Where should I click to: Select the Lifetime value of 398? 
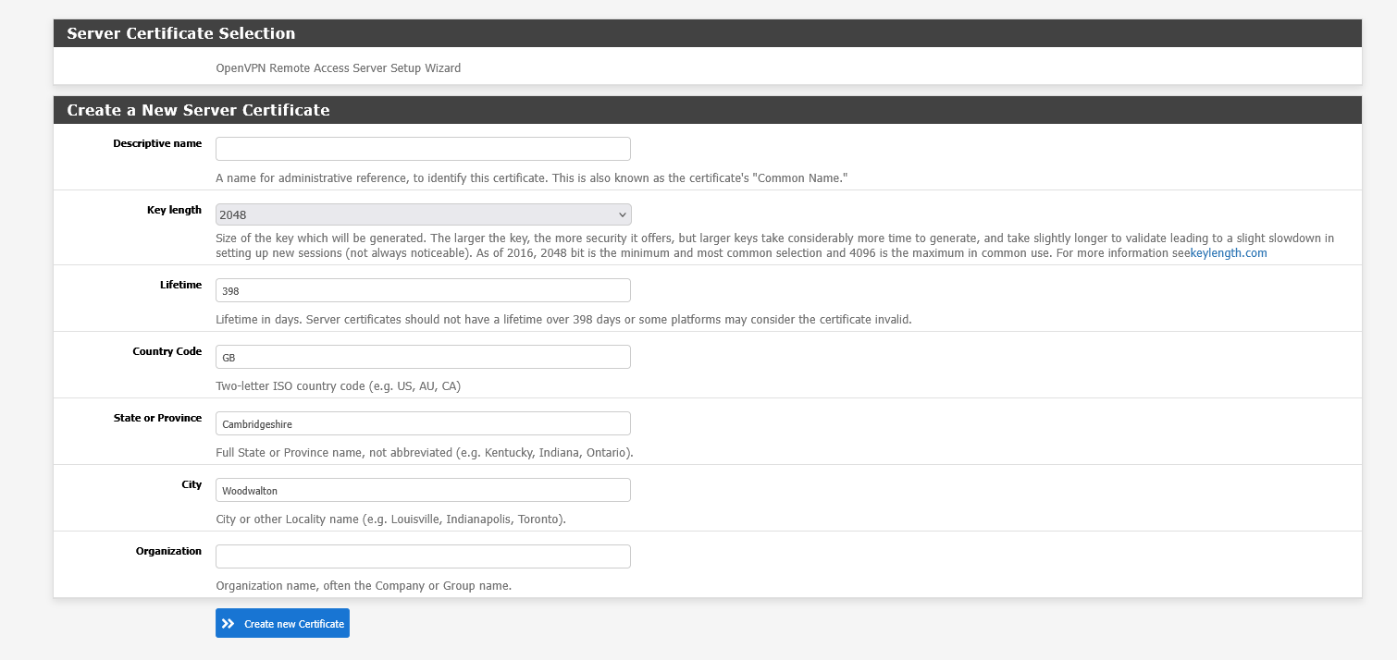422,289
